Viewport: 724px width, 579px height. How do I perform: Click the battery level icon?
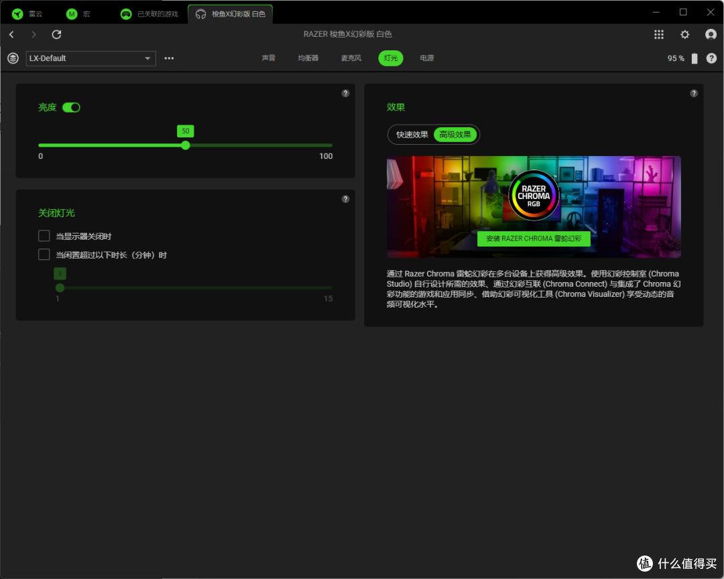point(695,58)
